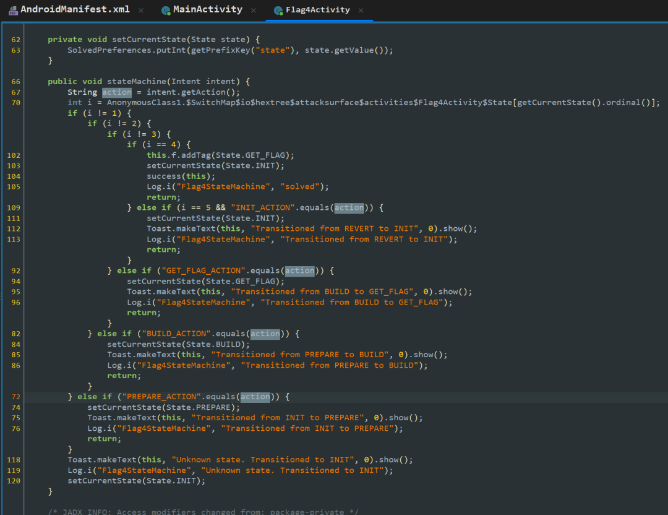Click "Transitioned from PREPARE to BUILD" Log string
Image resolution: width=668 pixels, height=515 pixels.
coord(329,365)
